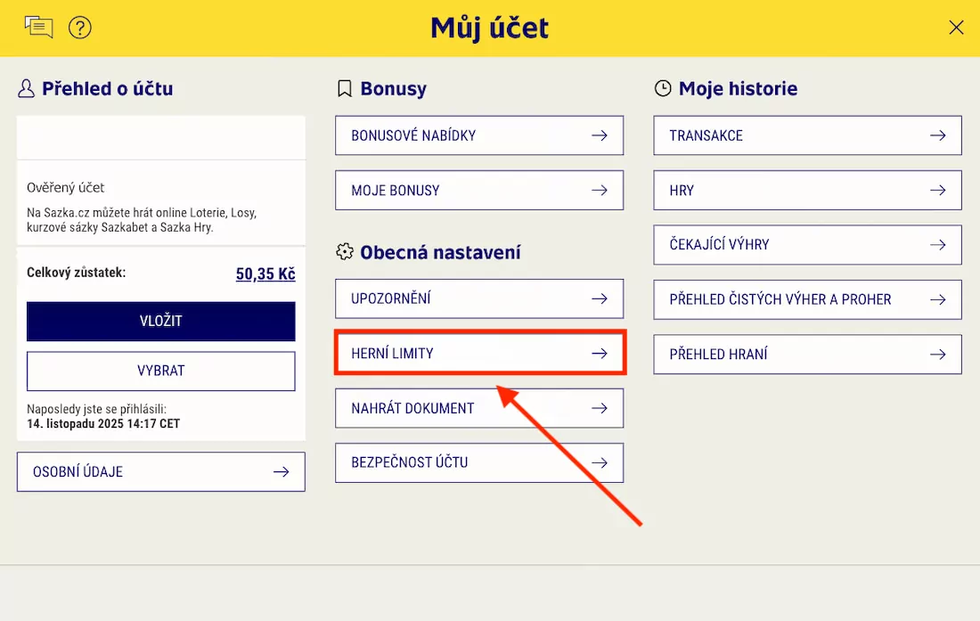The image size is (980, 621).
Task: Click the arrow icon on Osobní údaje row
Action: (x=282, y=471)
